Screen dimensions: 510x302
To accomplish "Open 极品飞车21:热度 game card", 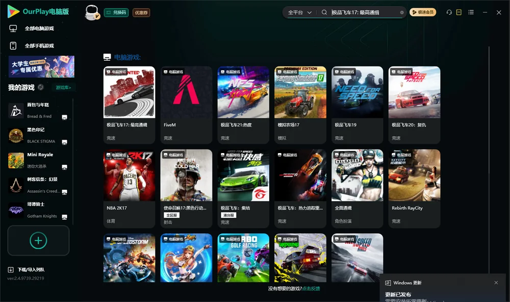I will [243, 105].
